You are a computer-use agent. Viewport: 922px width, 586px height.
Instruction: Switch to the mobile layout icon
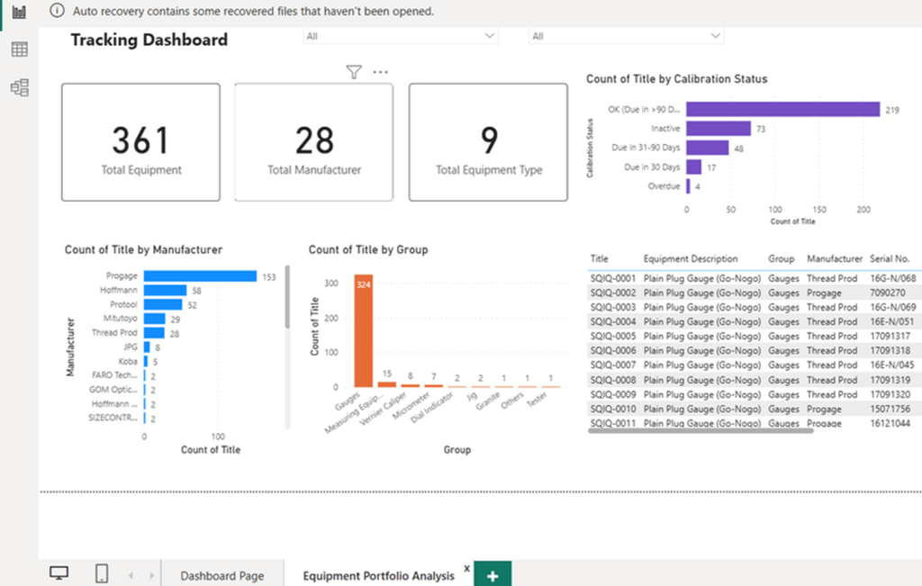coord(102,573)
